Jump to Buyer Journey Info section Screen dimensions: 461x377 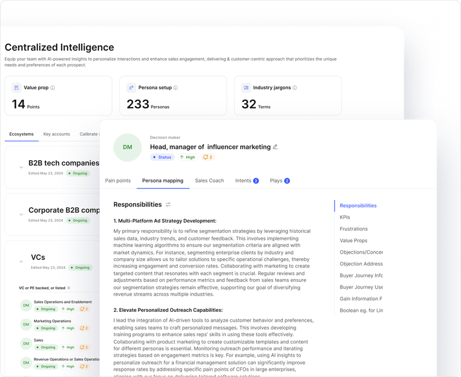(x=361, y=276)
